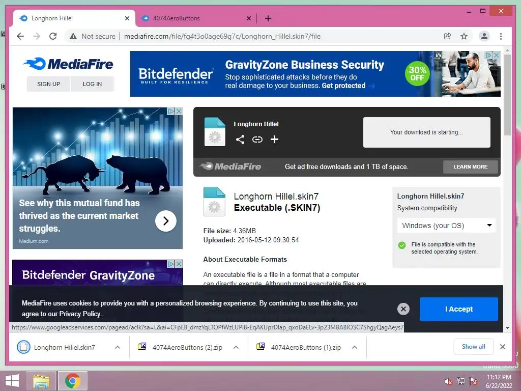The height and width of the screenshot is (391, 521).
Task: Open the Chrome three-dot menu
Action: pos(501,36)
